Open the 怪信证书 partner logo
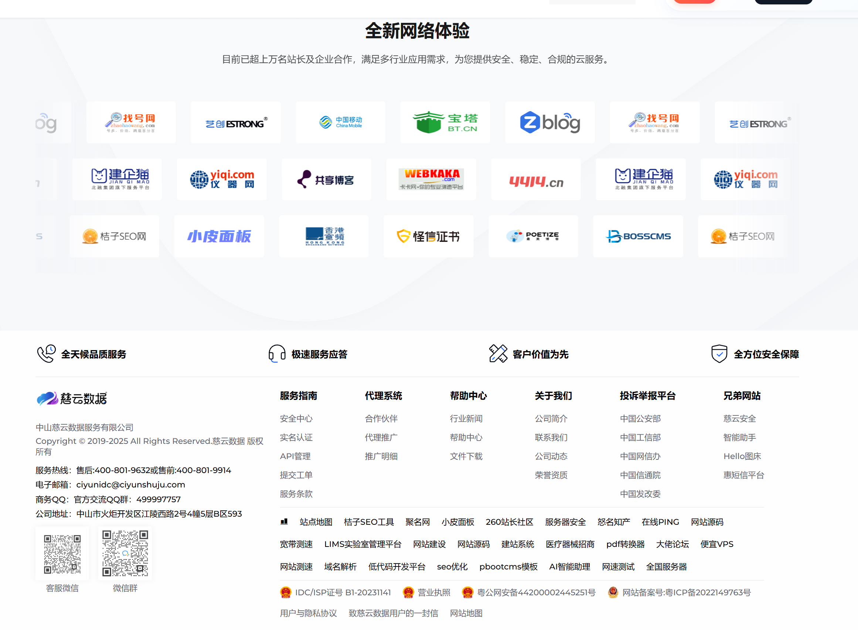Screen dimensions: 858x630 [428, 236]
